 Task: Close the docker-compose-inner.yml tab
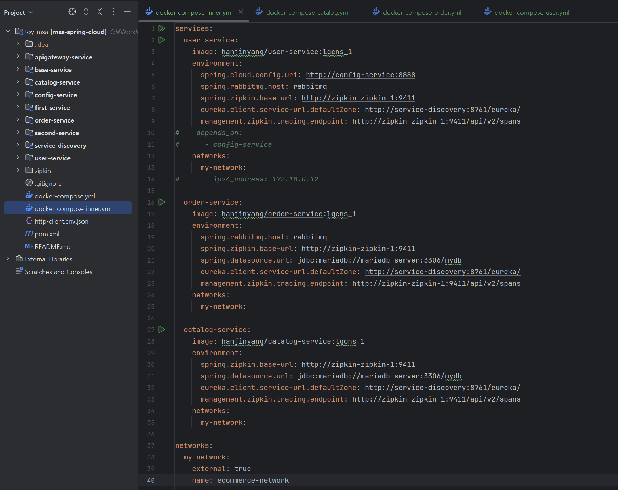pyautogui.click(x=241, y=12)
